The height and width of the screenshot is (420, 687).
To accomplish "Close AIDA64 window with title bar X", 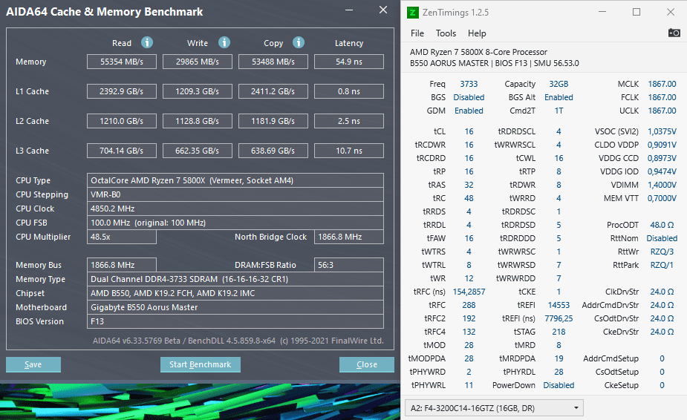I will 383,10.
